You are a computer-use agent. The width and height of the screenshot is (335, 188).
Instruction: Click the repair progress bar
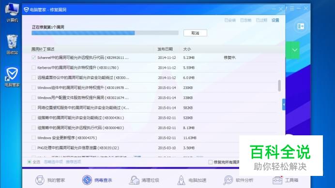click(105, 33)
